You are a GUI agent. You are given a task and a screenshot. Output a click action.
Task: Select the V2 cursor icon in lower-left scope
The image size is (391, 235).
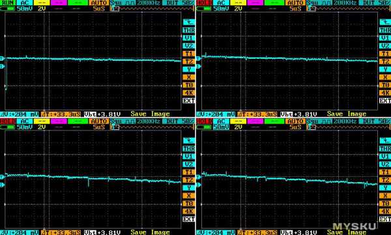point(189,164)
